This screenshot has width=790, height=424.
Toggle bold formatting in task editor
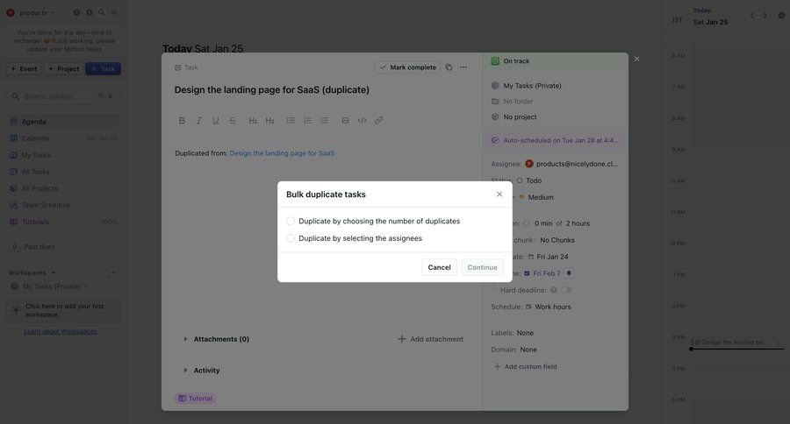click(x=182, y=120)
